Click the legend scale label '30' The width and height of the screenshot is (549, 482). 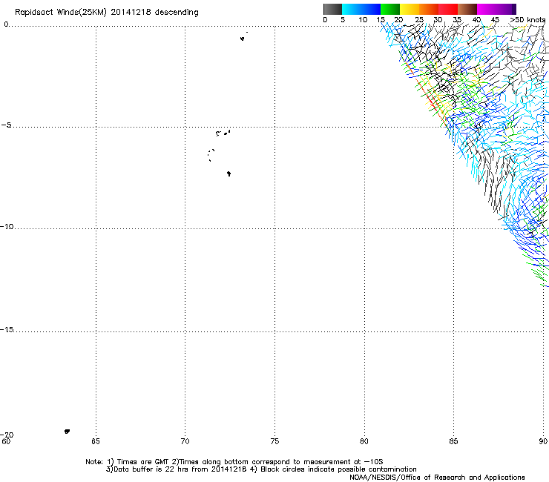coord(438,20)
